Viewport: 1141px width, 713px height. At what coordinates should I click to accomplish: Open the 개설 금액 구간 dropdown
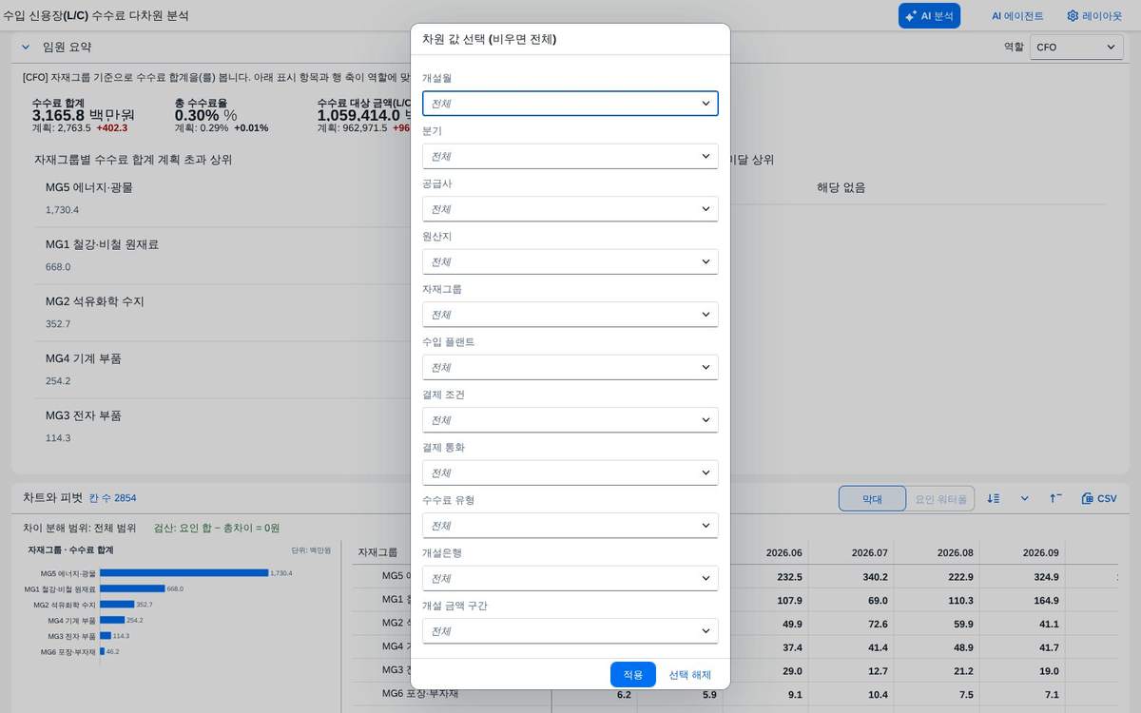[570, 631]
